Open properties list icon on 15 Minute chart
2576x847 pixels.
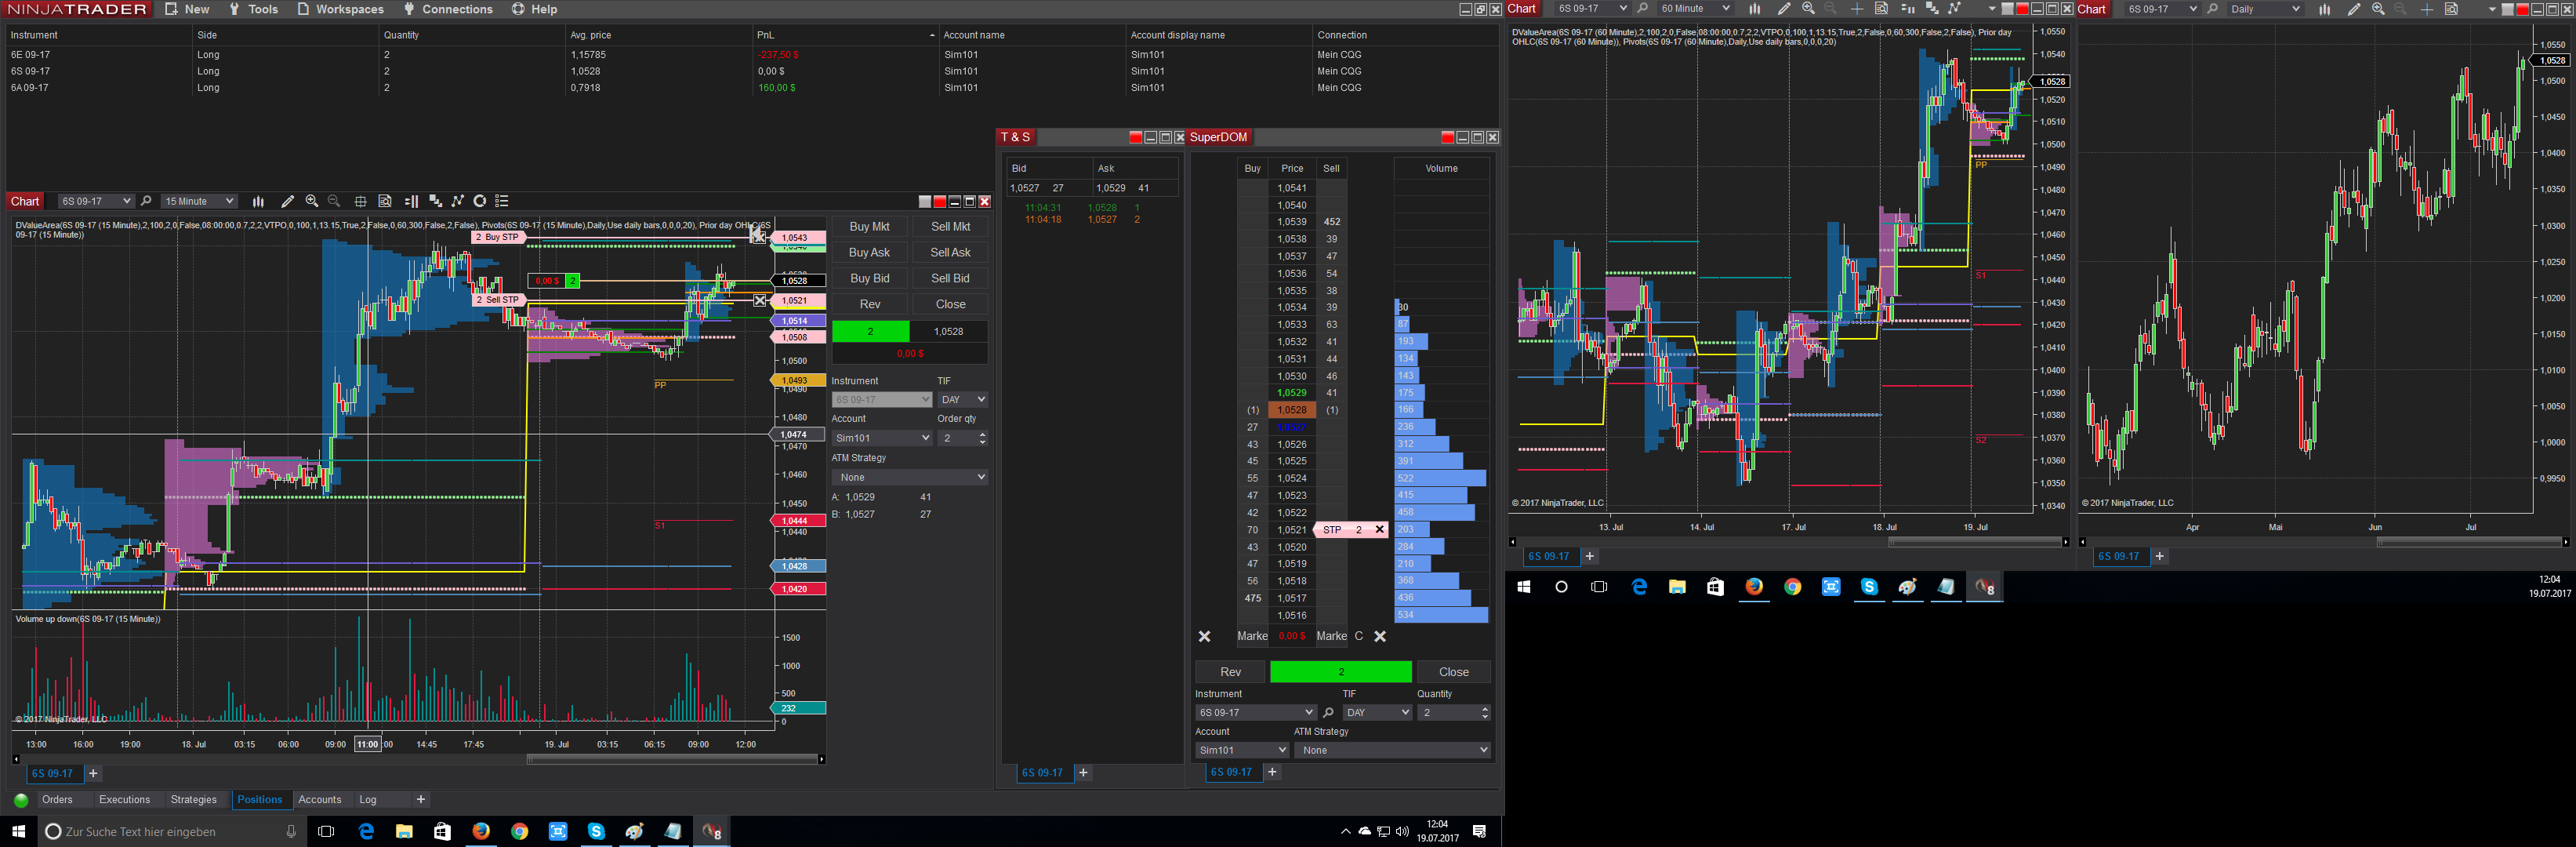tap(503, 201)
